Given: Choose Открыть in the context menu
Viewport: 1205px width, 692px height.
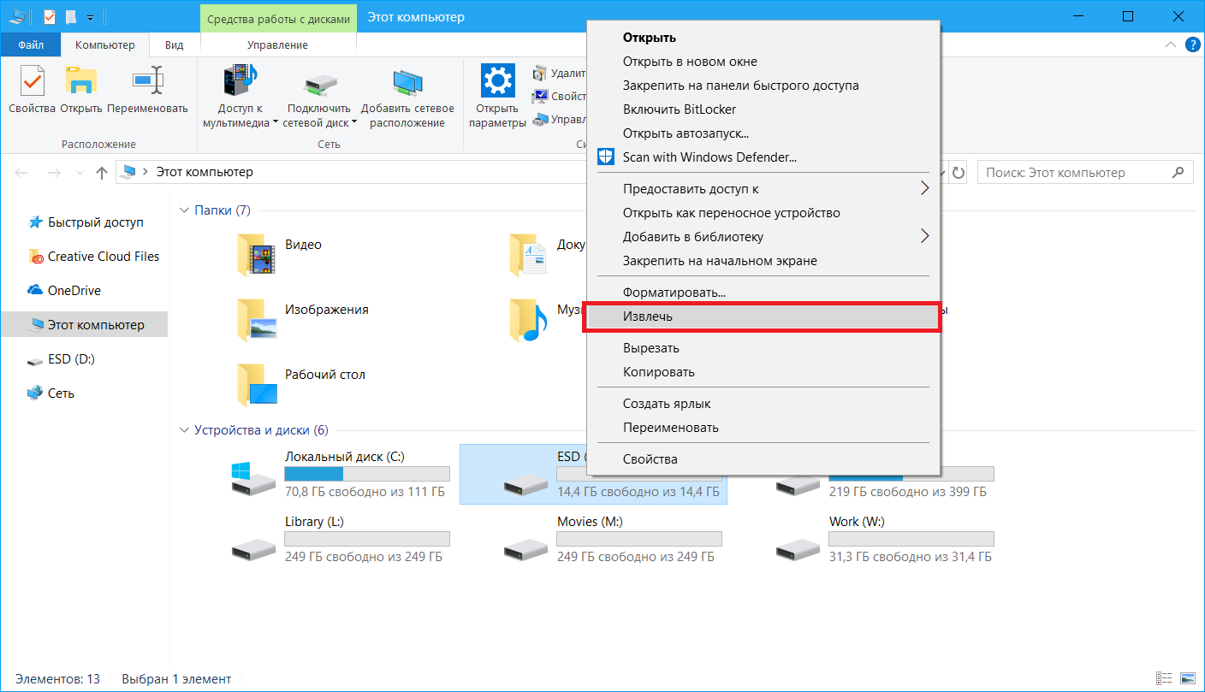Looking at the screenshot, I should 763,38.
